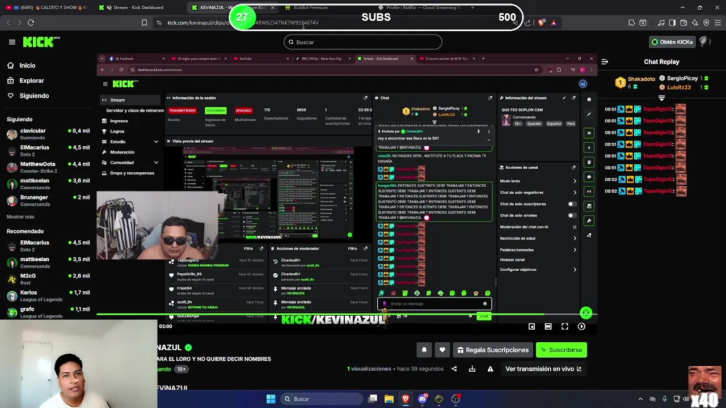Expand Estudio section in recorded dashboard

pyautogui.click(x=156, y=142)
